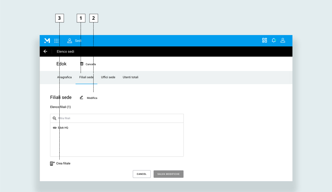Open the dashboard widgets icon
The height and width of the screenshot is (192, 332).
(264, 40)
